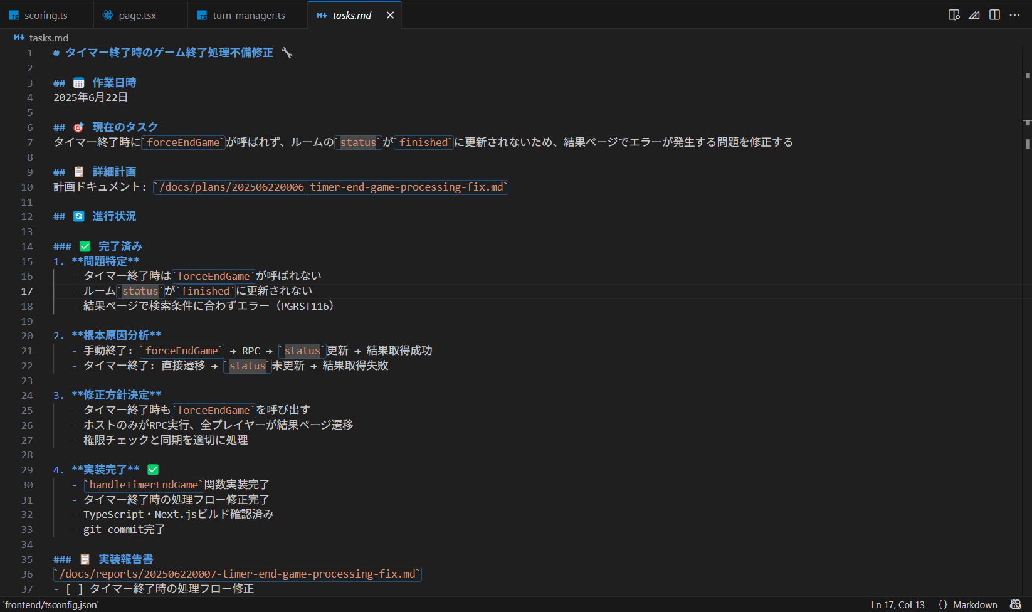Open Markdown preview to the side

954,14
